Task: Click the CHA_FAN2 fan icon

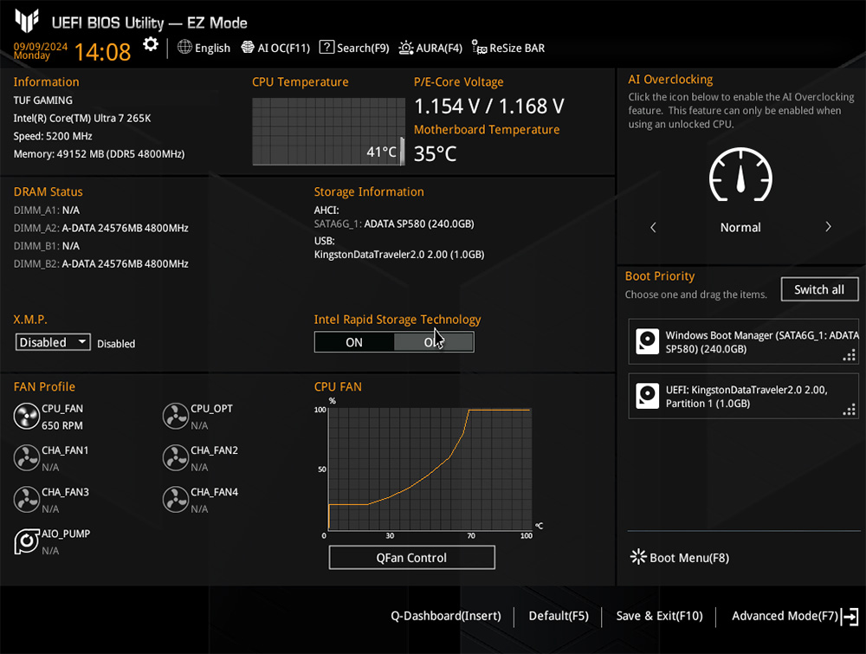Action: (x=176, y=458)
